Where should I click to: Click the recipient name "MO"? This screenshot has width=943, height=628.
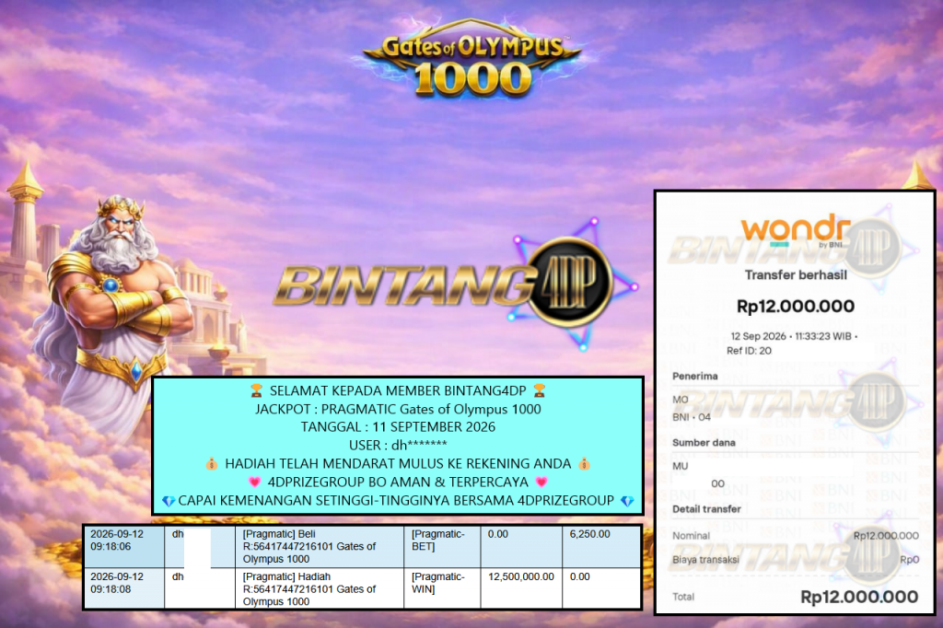[681, 400]
